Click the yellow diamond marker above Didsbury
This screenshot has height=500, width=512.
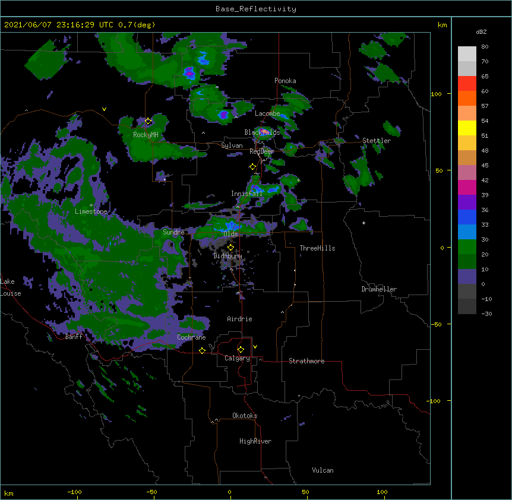tap(230, 248)
